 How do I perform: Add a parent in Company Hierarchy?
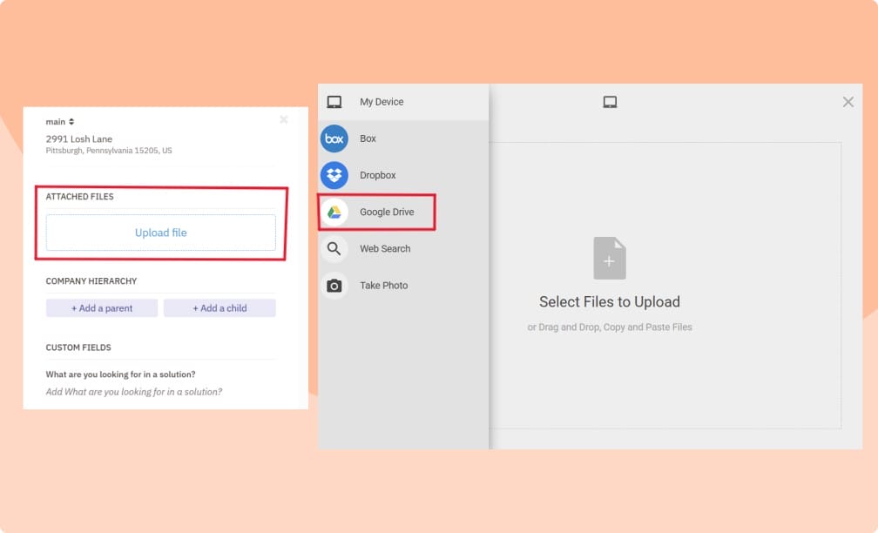(x=101, y=307)
